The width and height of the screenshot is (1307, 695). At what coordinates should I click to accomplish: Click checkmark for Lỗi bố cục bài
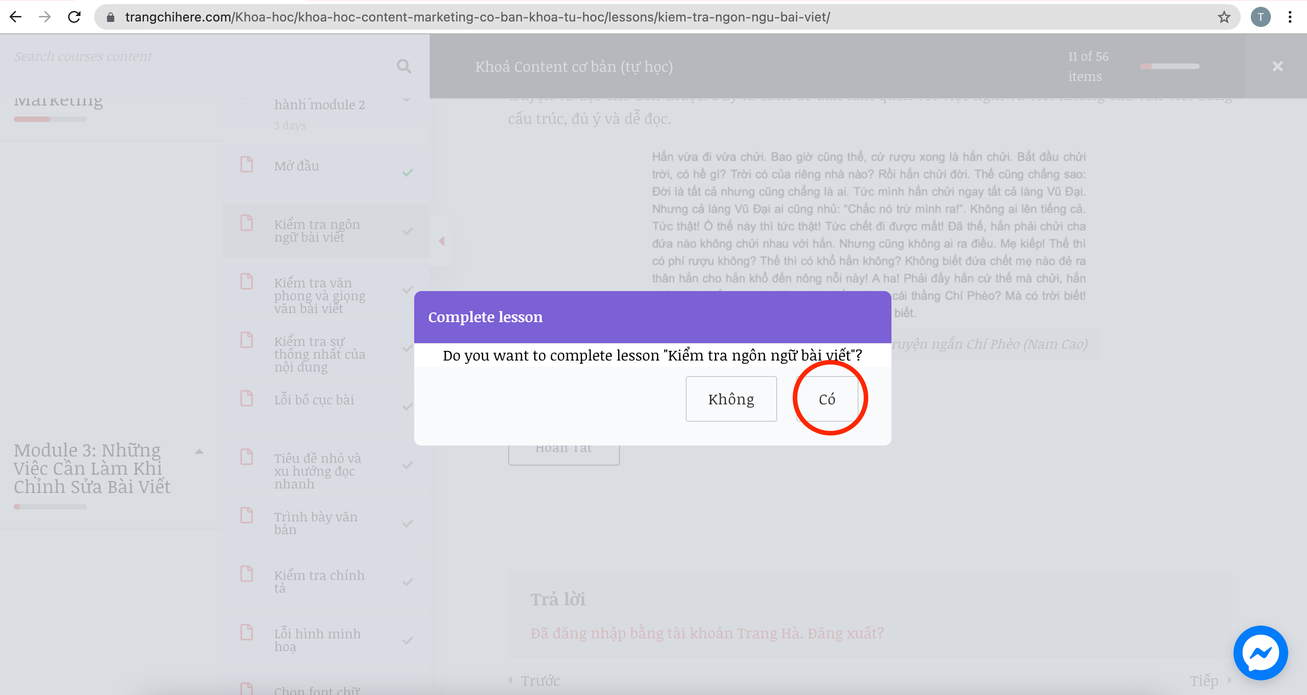click(407, 407)
